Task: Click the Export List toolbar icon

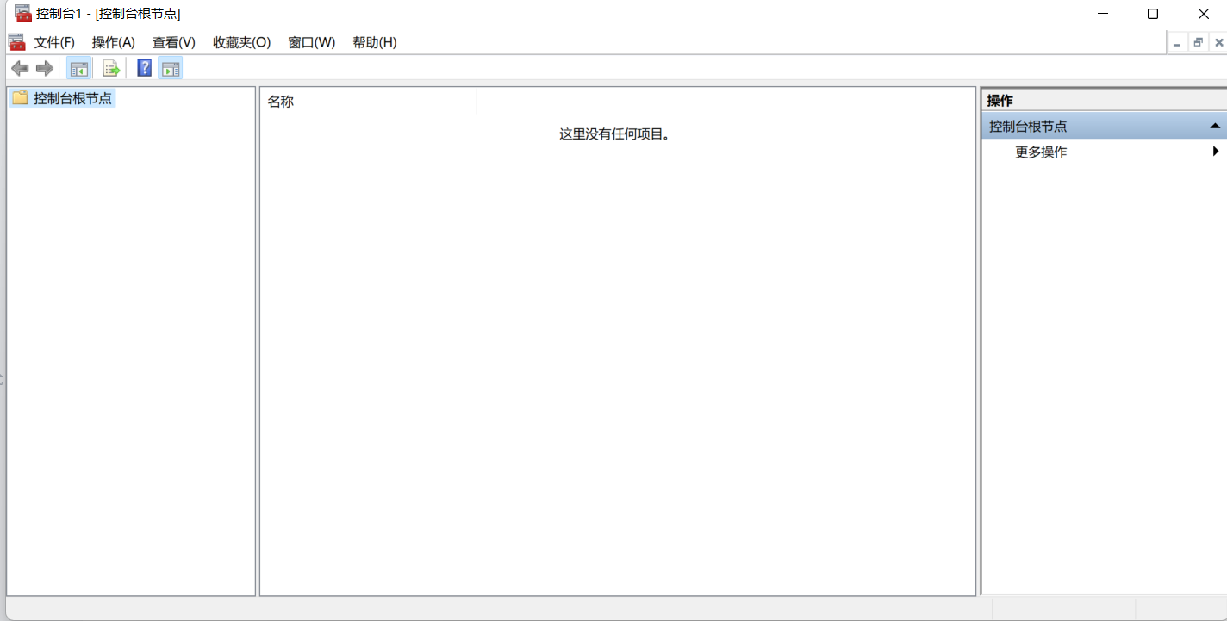Action: [110, 68]
